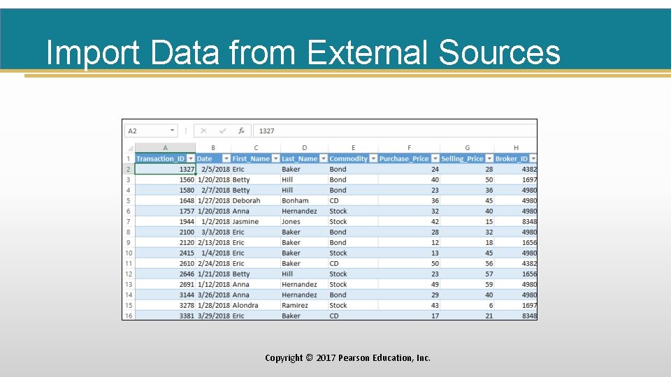
Task: Open the First_Name filter dropdown
Action: tap(275, 158)
